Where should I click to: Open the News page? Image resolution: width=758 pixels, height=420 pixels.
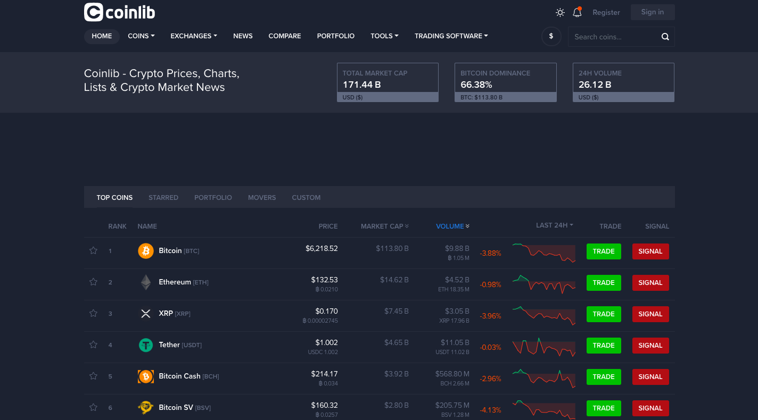(x=243, y=36)
